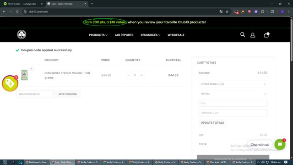Click the coupon code input field

[x=35, y=94]
